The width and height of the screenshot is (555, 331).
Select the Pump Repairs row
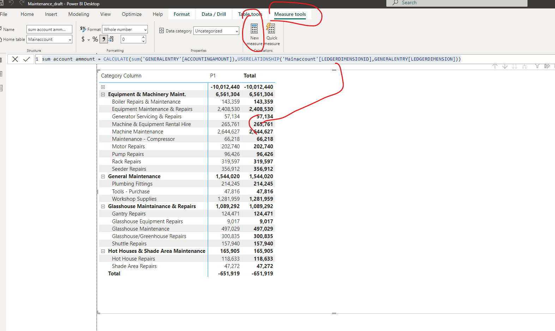tap(128, 154)
